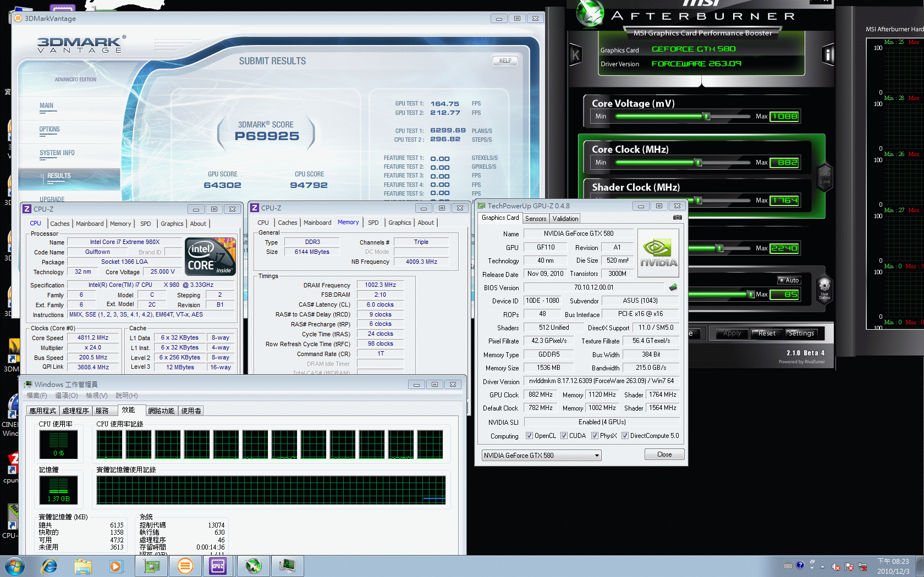Switch to 應用程式 tab in Task Manager
Viewport: 924px width, 577px height.
[x=43, y=411]
